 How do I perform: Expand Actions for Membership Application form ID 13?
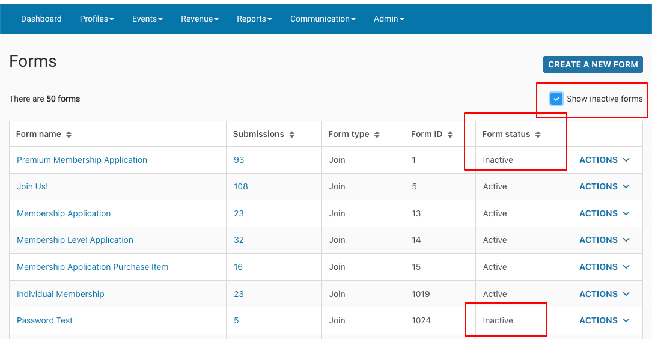click(605, 213)
